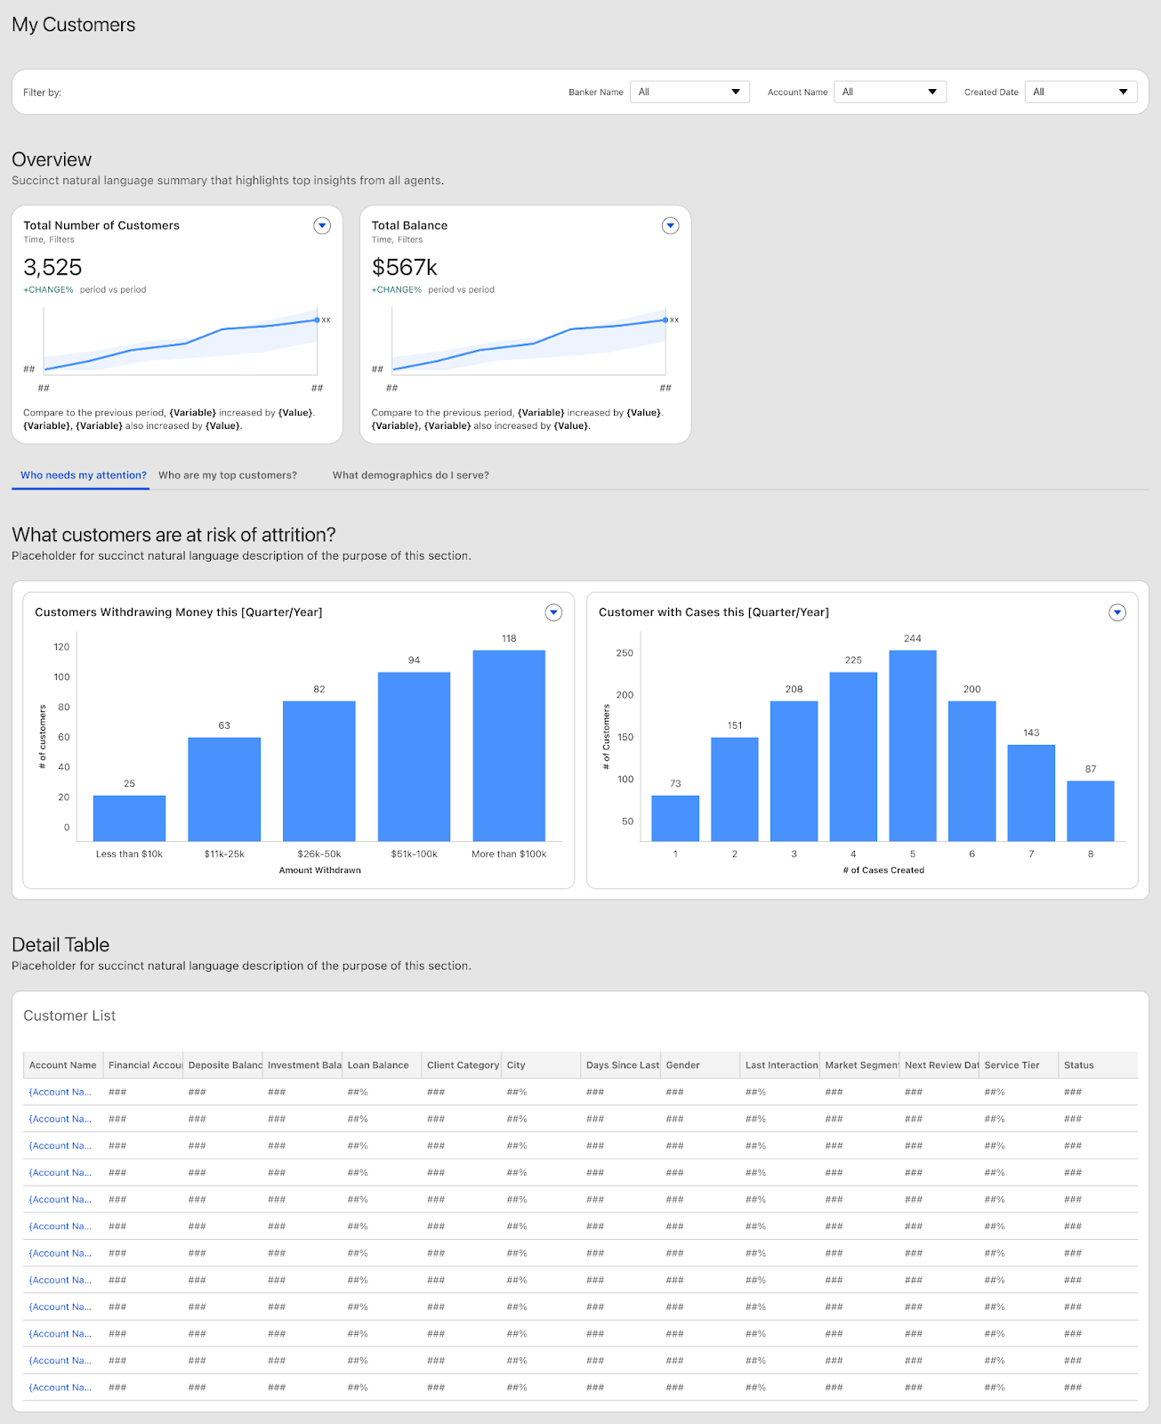Expand the Account Name filter dropdown

(890, 92)
